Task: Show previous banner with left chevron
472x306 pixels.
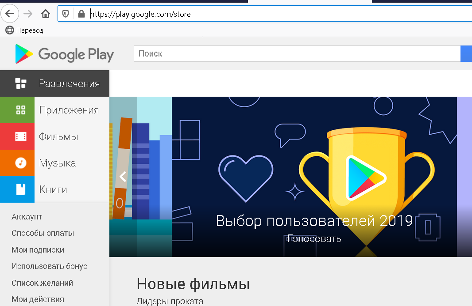Action: pos(123,176)
